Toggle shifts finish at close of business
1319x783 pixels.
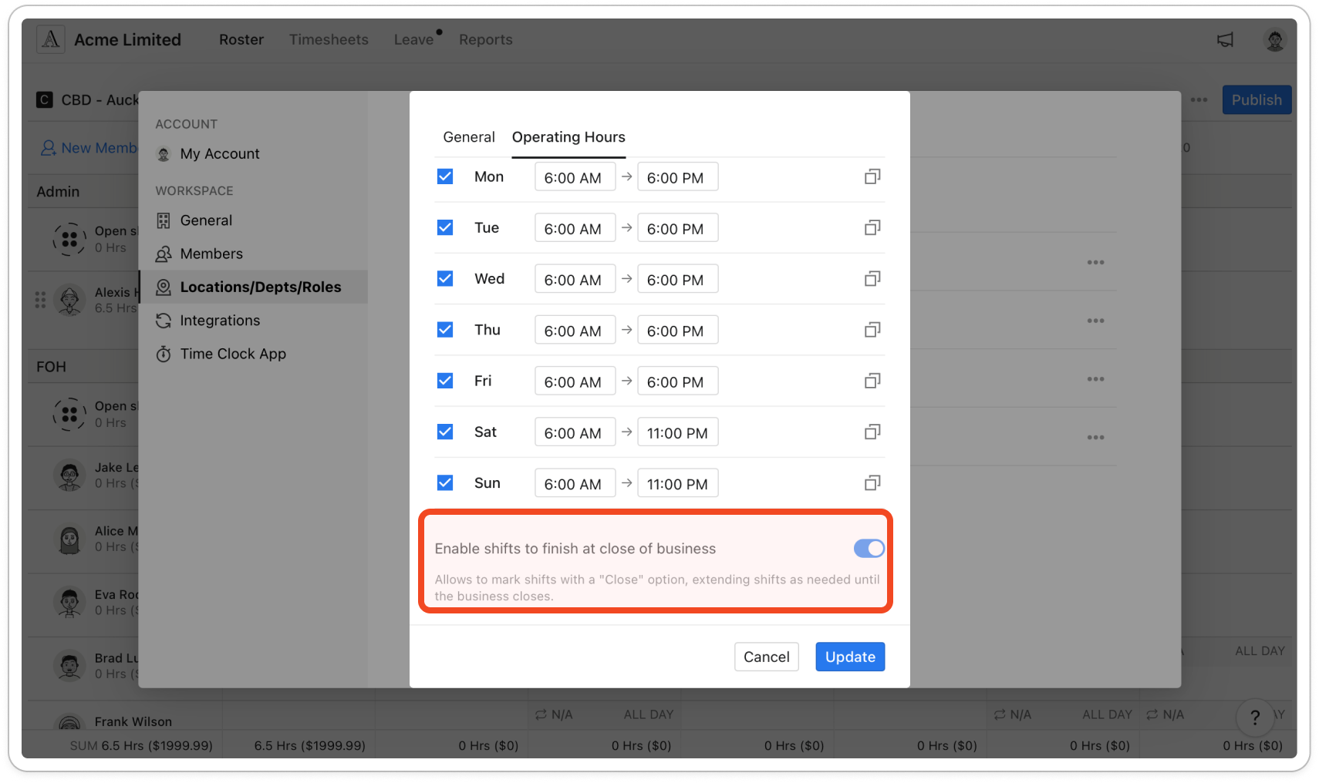[x=869, y=548]
